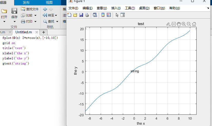
Task: Enable Zoom Out magnifier above plot
Action: (189, 24)
